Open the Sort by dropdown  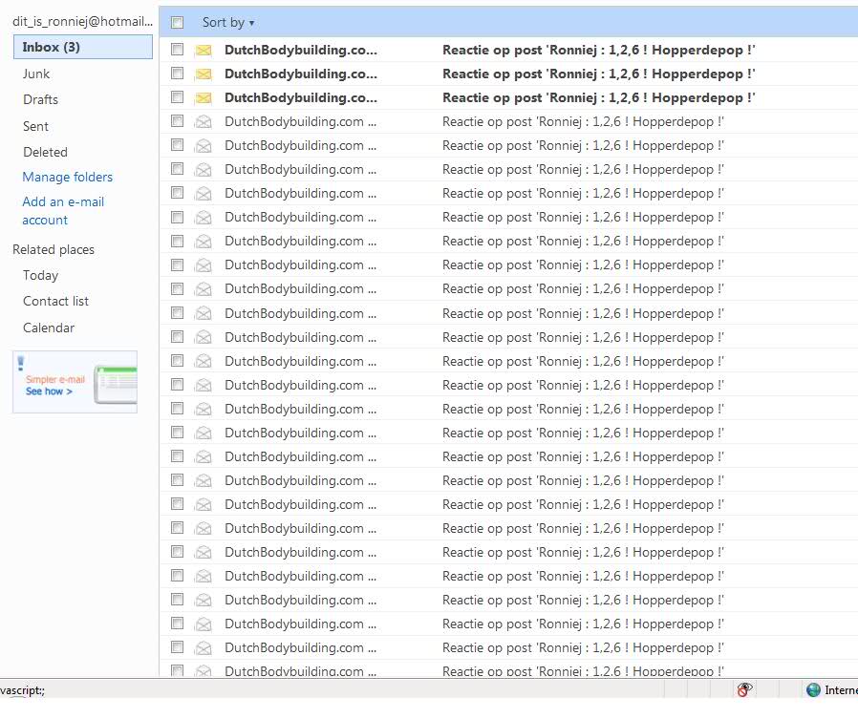click(x=228, y=22)
